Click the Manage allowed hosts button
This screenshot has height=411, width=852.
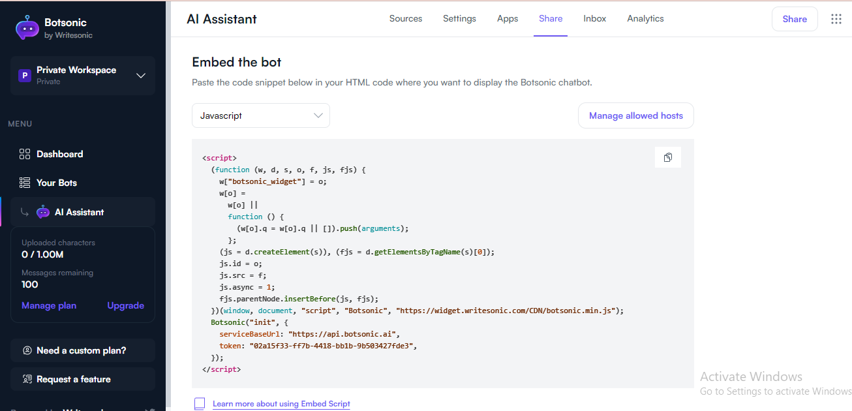click(x=635, y=115)
